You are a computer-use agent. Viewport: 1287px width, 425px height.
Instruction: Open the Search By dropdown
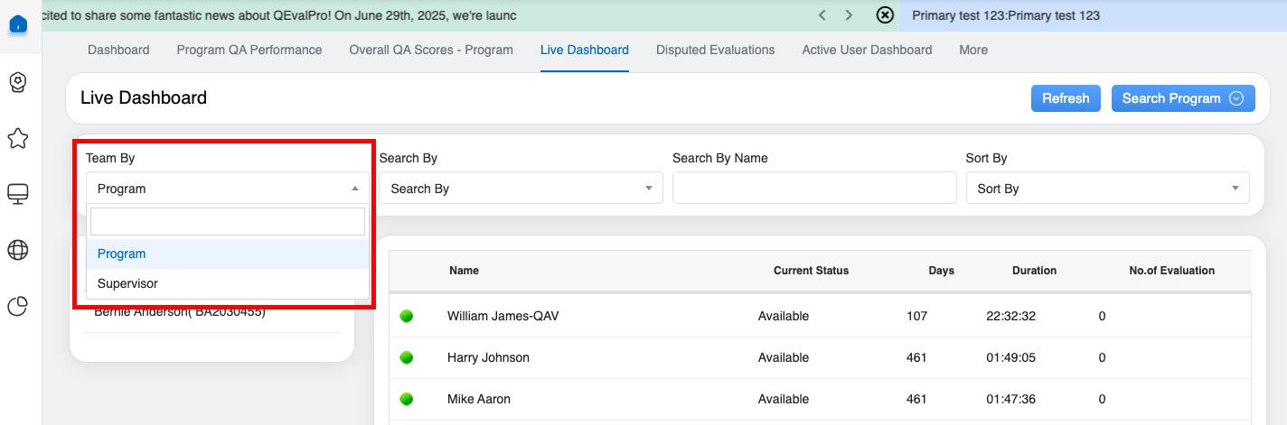click(521, 189)
